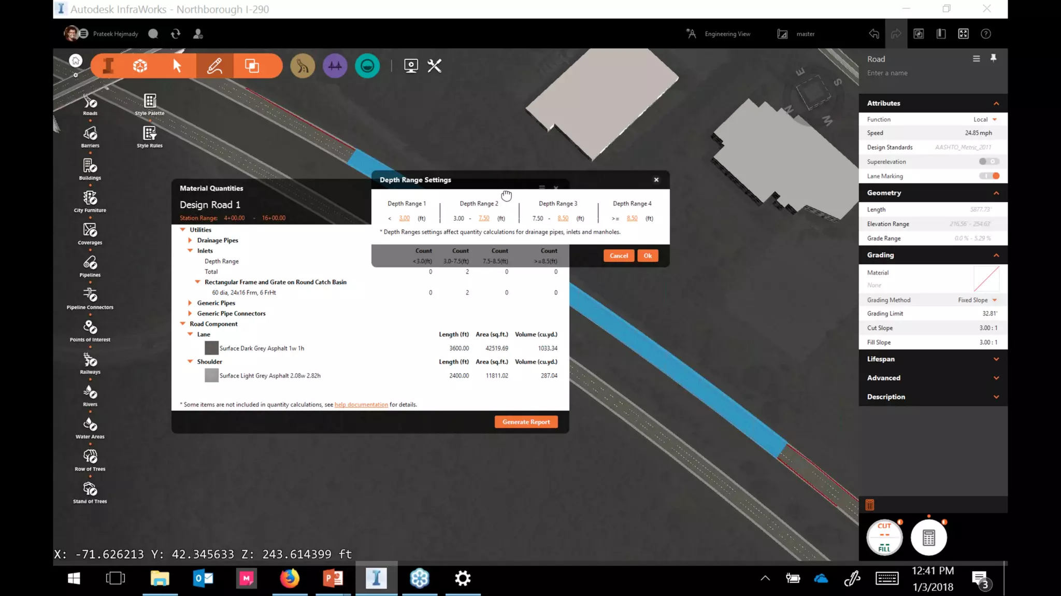The image size is (1061, 596).
Task: Select the Water Areas tool
Action: pos(90,428)
